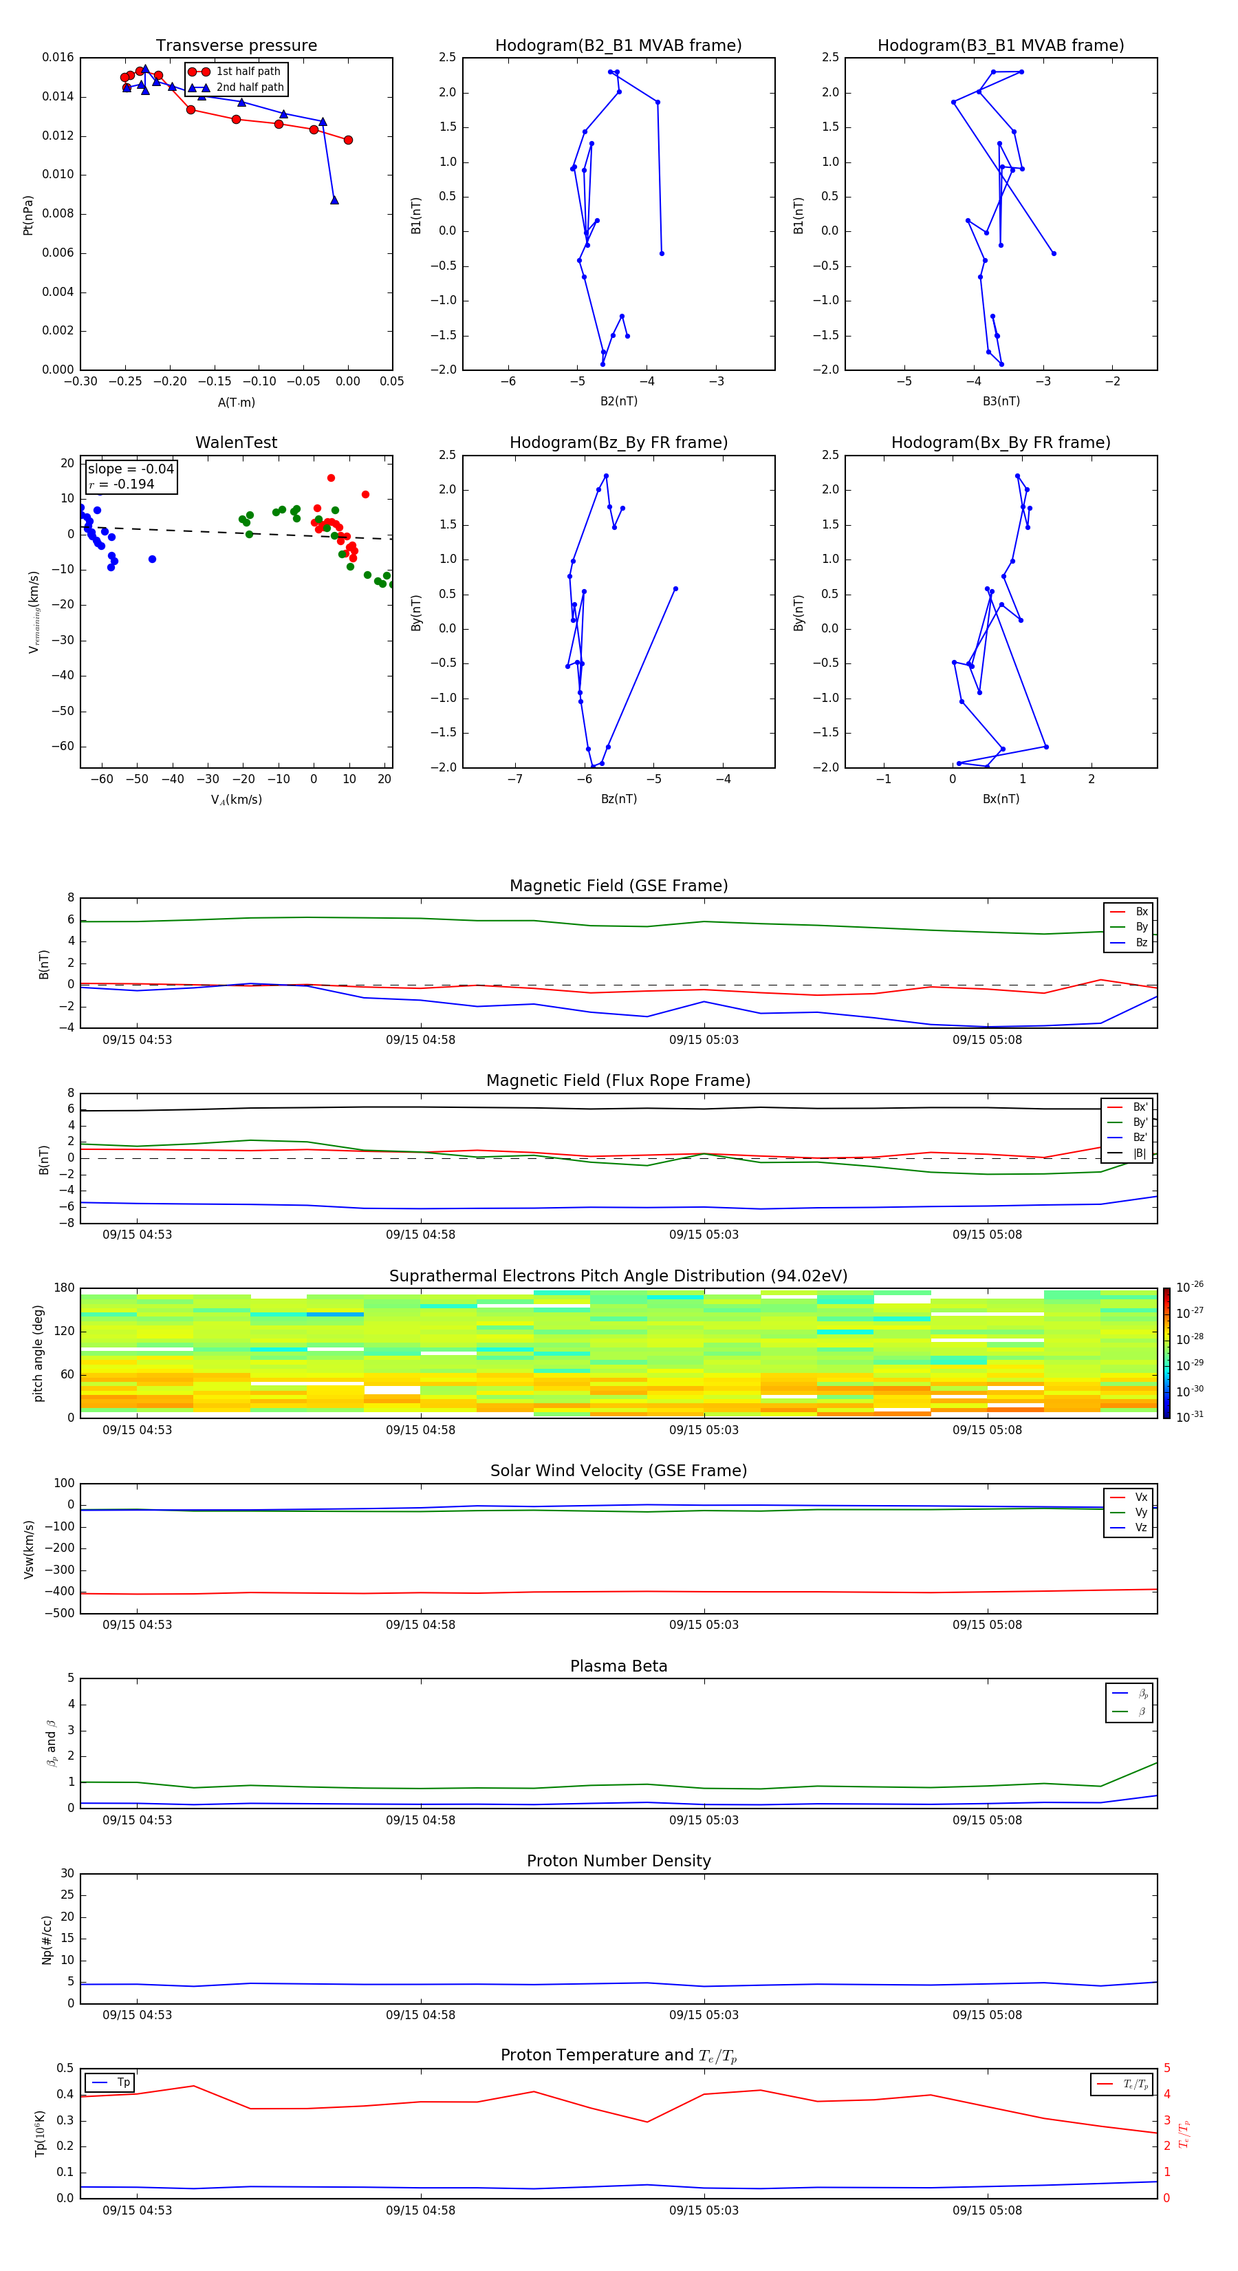Click the 'Hodogram(B2_B1 MVAB frame)' title
Screen dimensions: 1238x2271
(x=618, y=46)
